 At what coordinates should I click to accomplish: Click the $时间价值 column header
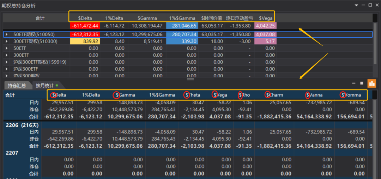[x=212, y=18]
